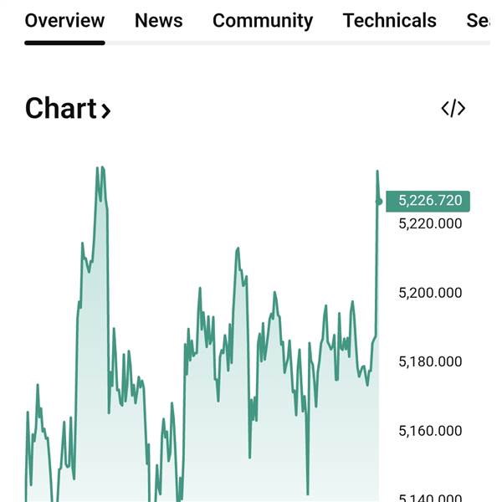This screenshot has width=502, height=502.
Task: Select the 5,160.000 axis price level
Action: coord(430,431)
